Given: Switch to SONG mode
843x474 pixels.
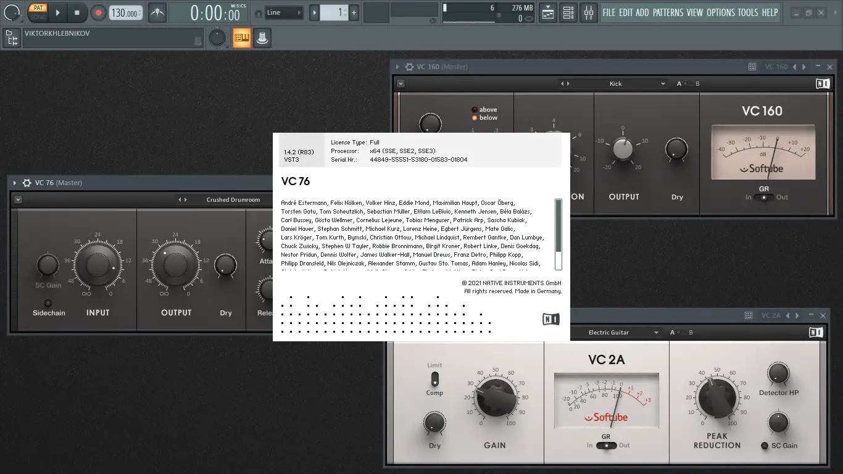Looking at the screenshot, I should point(38,17).
